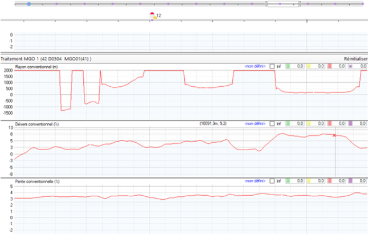Click the blue dot on the top track
This screenshot has width=368, height=234.
pos(29,3)
